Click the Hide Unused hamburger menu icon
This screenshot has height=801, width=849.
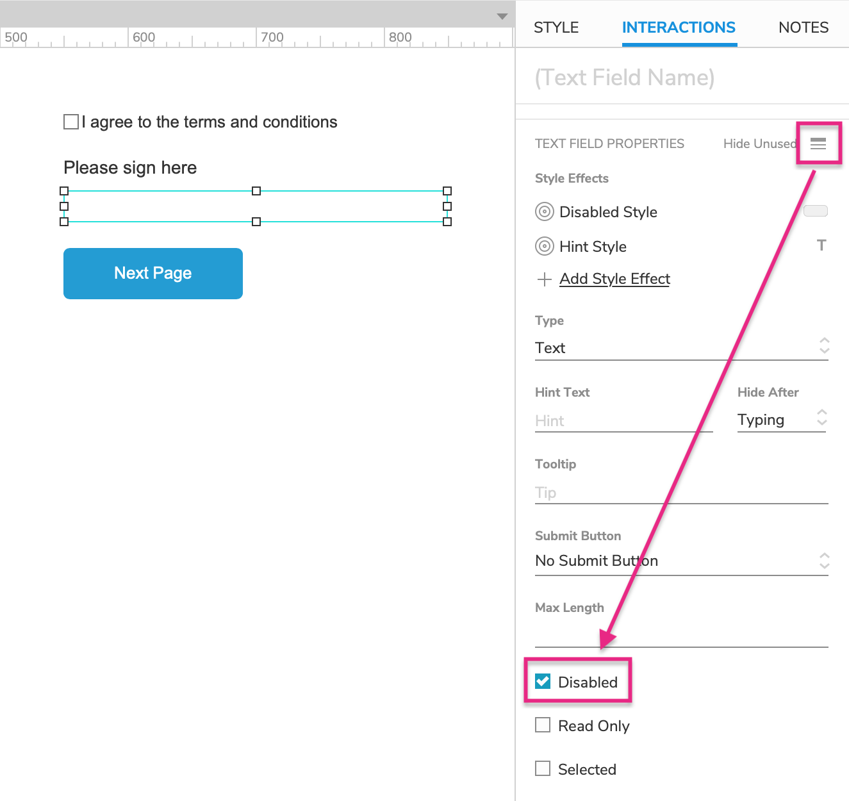click(818, 144)
